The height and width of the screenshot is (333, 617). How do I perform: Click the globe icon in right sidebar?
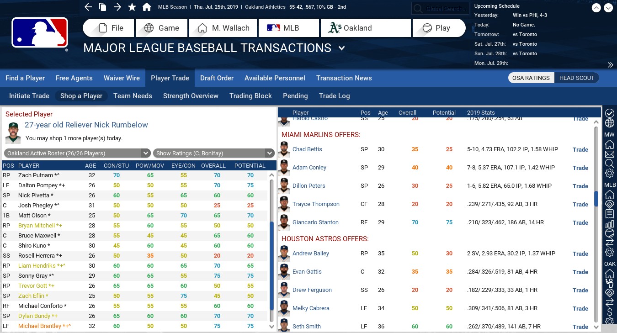click(609, 123)
